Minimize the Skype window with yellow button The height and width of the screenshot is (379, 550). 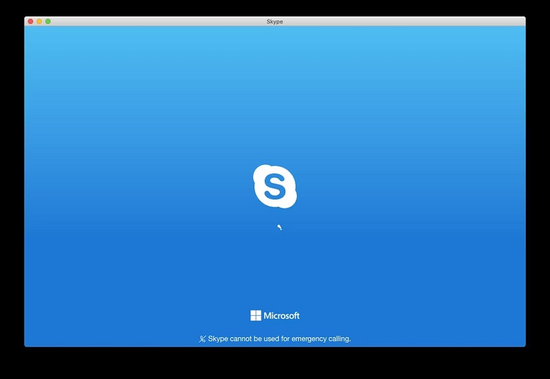(x=39, y=21)
